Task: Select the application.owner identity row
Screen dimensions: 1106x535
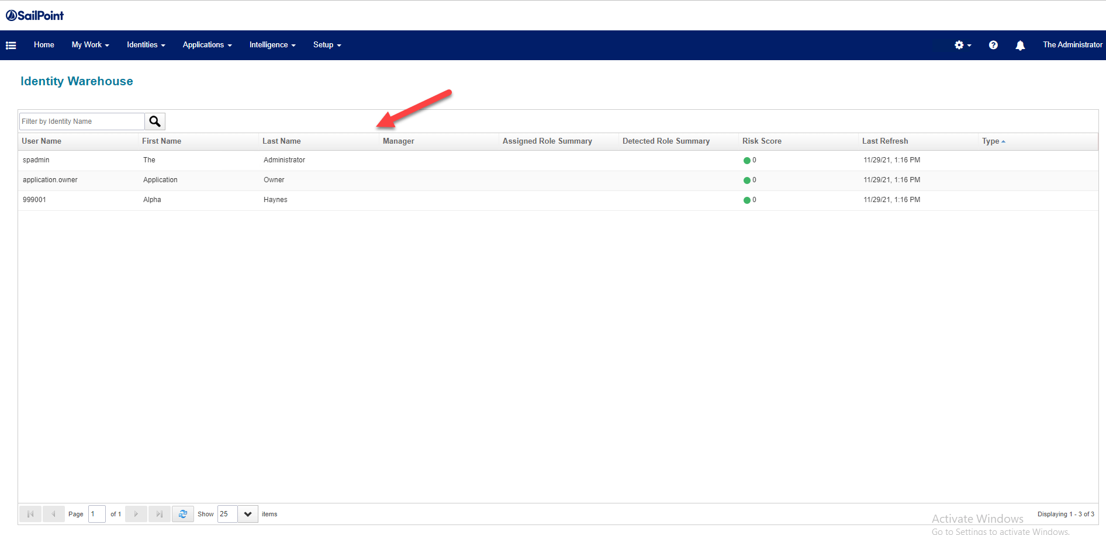Action: click(558, 180)
